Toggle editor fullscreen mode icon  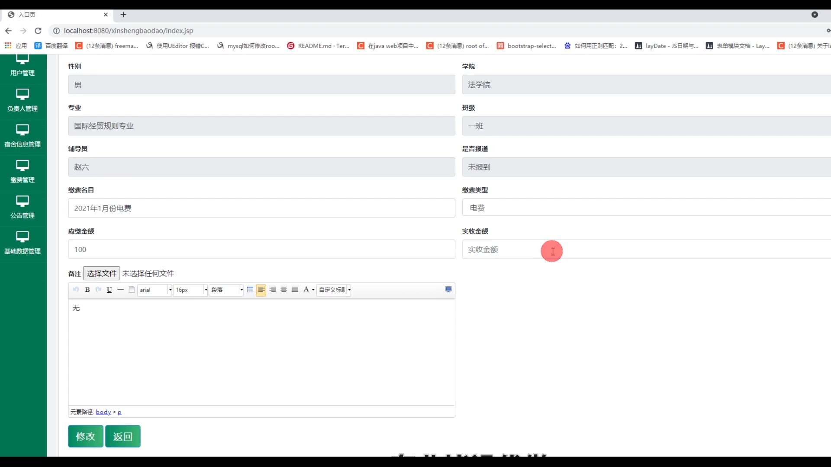click(448, 290)
